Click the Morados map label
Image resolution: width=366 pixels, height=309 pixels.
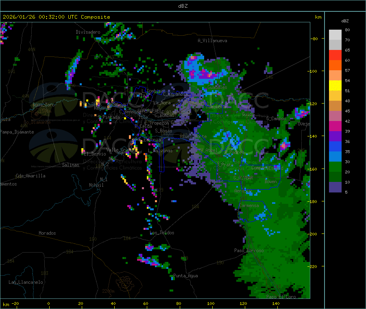pos(47,233)
